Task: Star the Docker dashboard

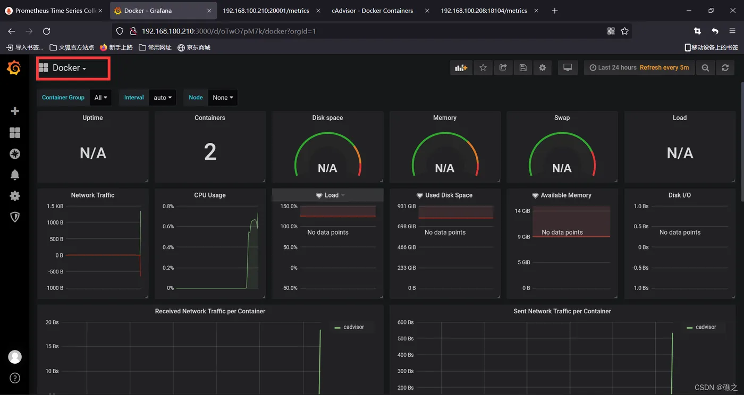Action: pyautogui.click(x=483, y=67)
